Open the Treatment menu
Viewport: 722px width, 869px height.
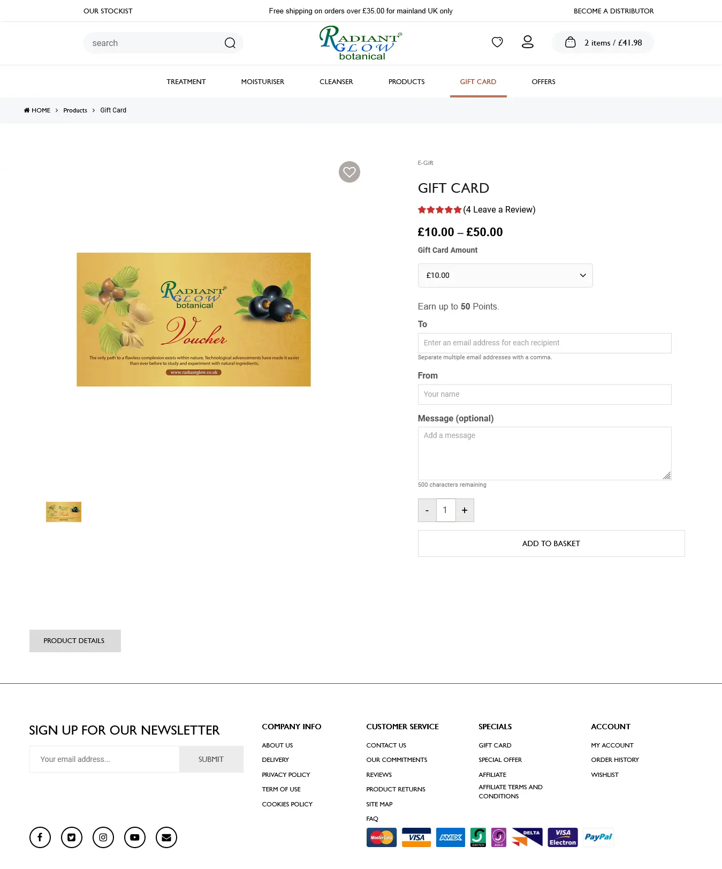pos(186,82)
